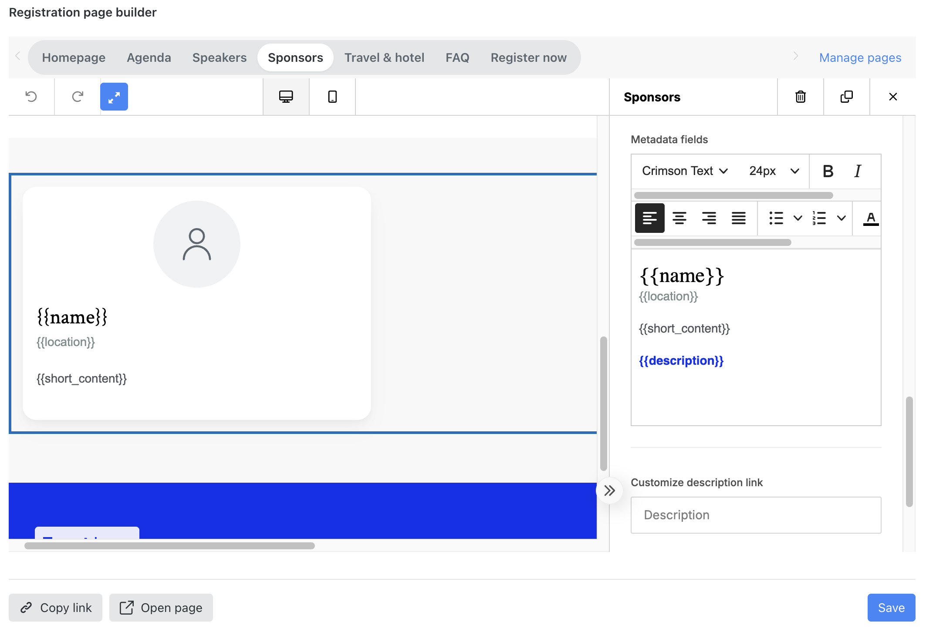Align text right

click(x=709, y=218)
